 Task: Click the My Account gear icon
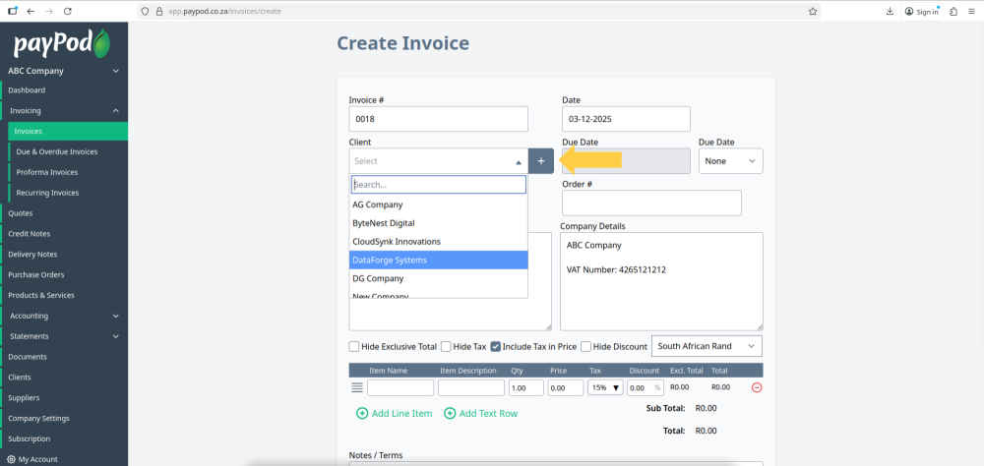pyautogui.click(x=11, y=459)
